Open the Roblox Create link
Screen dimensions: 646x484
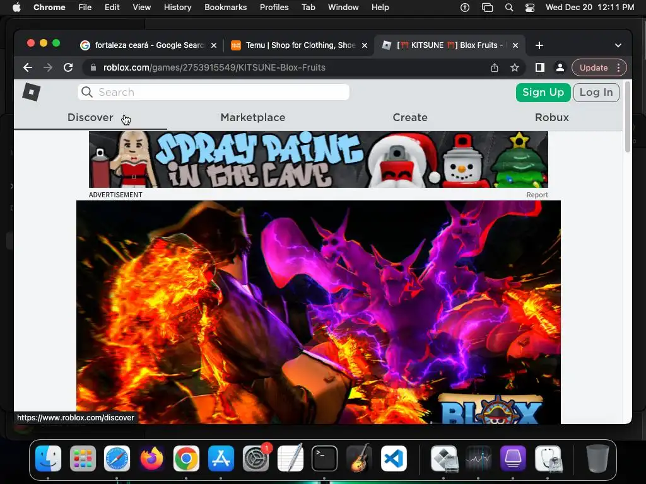click(410, 117)
